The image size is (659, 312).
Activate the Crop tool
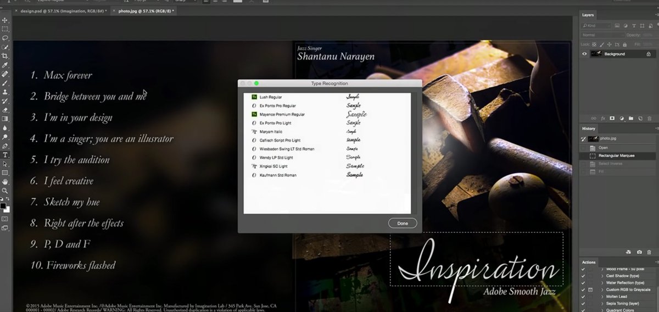[5, 56]
